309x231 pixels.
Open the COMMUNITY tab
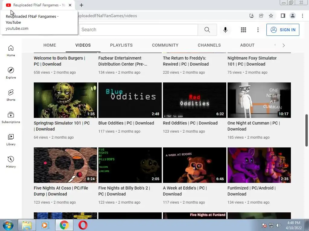[165, 45]
